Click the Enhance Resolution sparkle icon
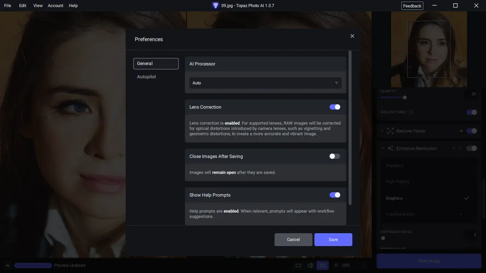 (390, 148)
